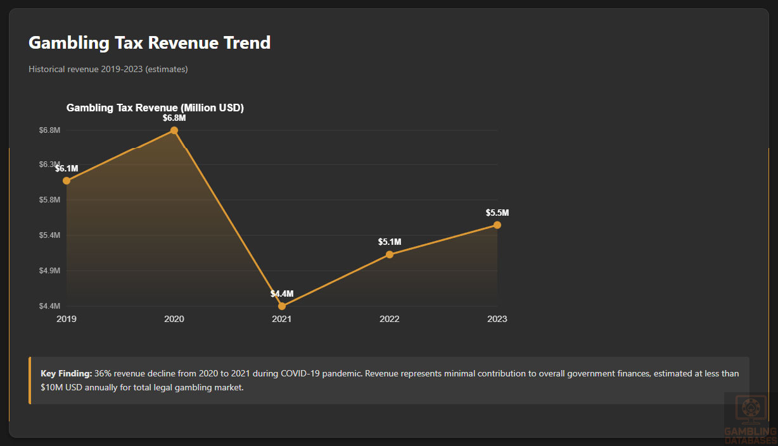Select the 2021 lowest data point marker
The width and height of the screenshot is (778, 446).
click(282, 306)
